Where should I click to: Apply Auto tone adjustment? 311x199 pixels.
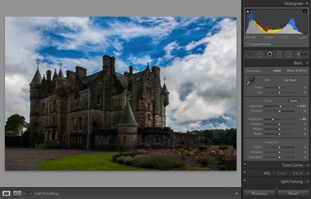click(294, 101)
